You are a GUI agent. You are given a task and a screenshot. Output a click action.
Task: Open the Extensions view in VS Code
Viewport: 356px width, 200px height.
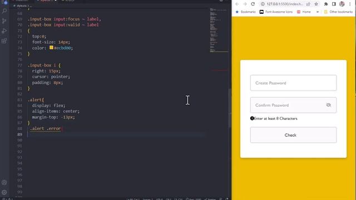[4, 41]
